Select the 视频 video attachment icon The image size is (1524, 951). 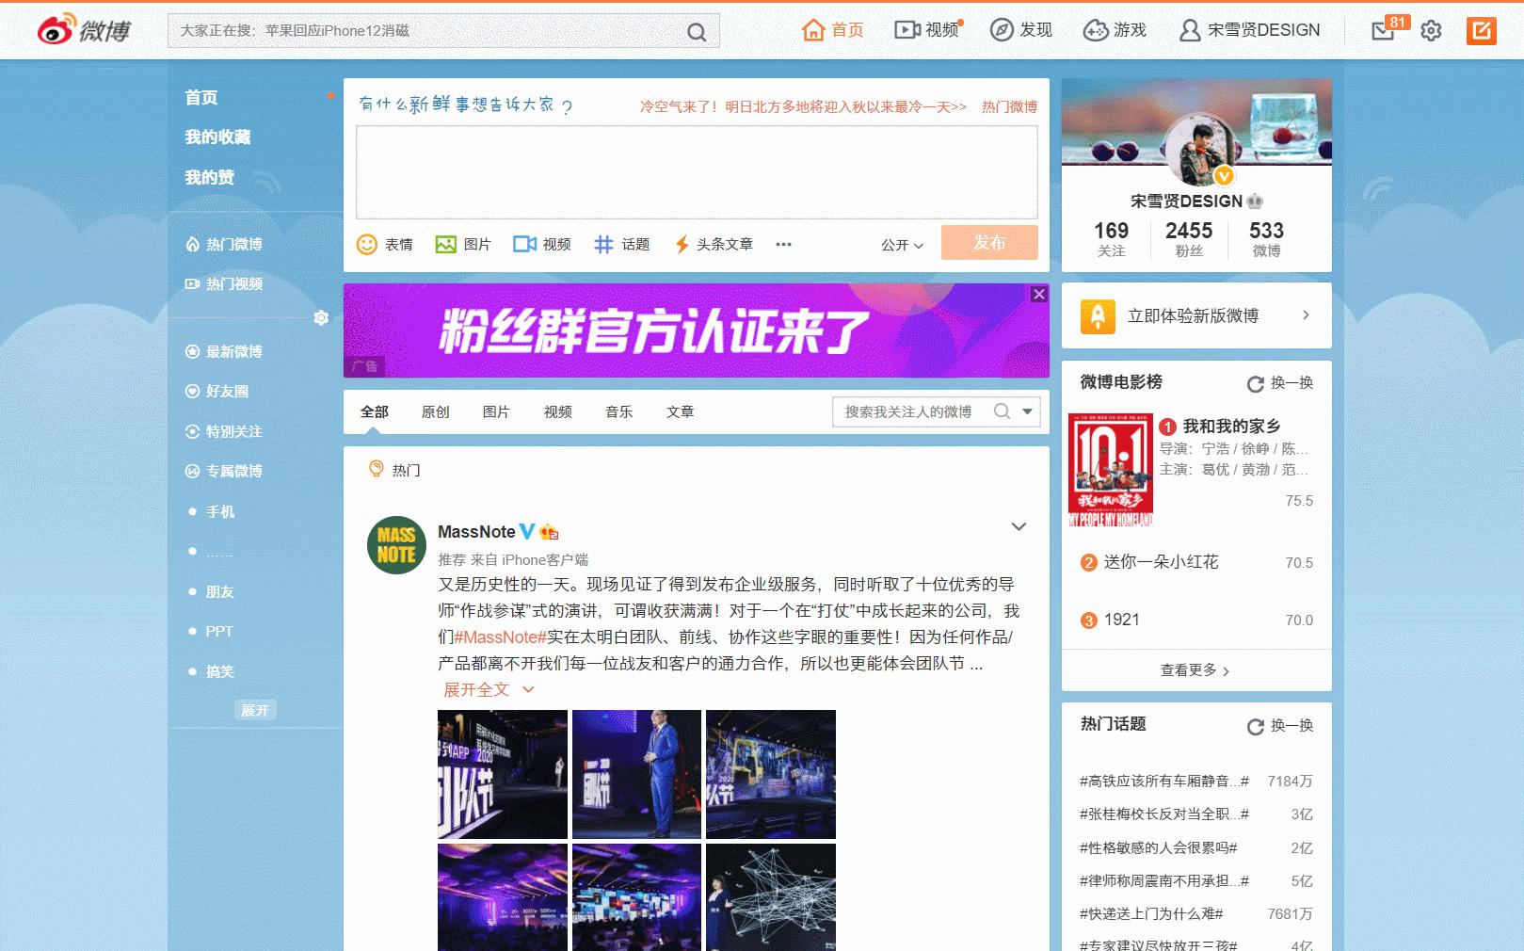(525, 244)
